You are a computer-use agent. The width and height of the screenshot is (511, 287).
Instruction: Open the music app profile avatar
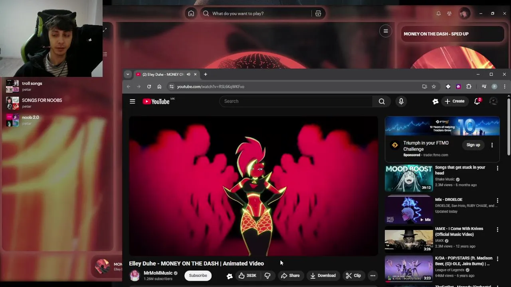tap(464, 14)
